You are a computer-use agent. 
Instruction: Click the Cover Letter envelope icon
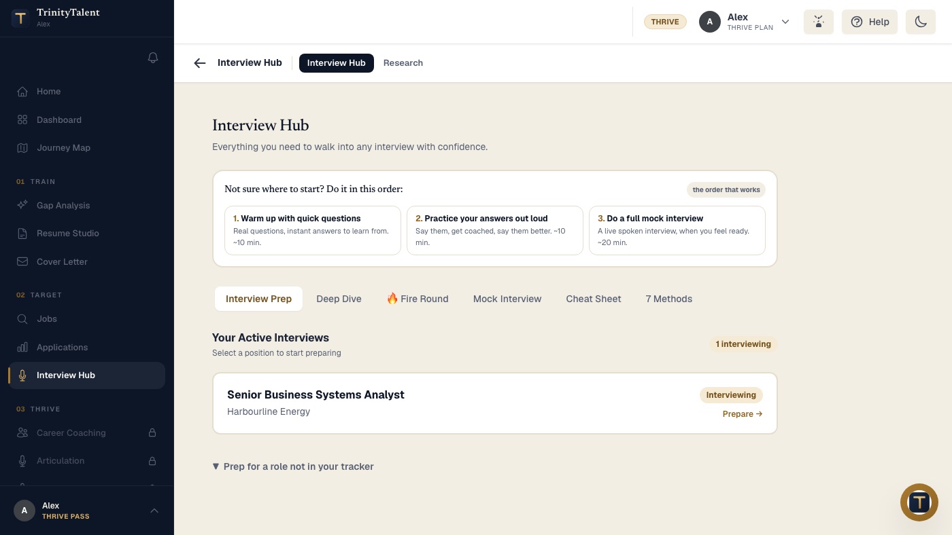(22, 261)
